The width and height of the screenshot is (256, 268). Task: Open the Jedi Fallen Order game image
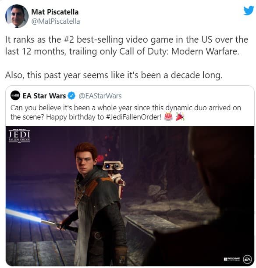click(130, 196)
